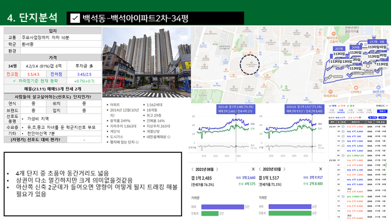391x220 pixels.
Task: Click the 용적률 249% bullet text
Action: tap(120, 121)
